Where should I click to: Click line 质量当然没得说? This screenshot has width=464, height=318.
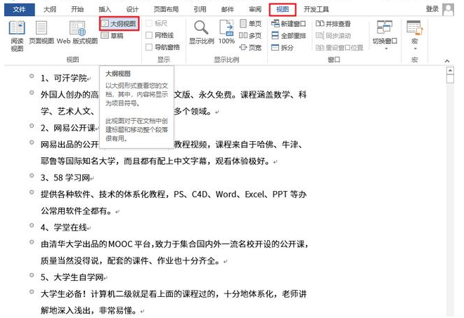(131, 260)
